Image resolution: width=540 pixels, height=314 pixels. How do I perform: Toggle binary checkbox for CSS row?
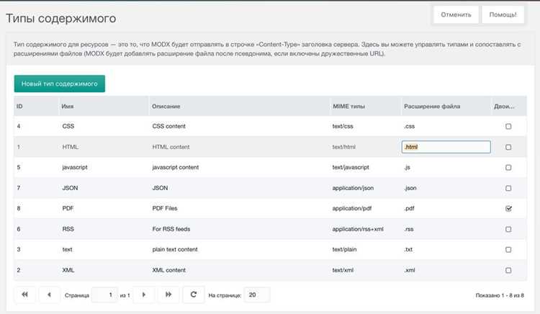click(508, 126)
